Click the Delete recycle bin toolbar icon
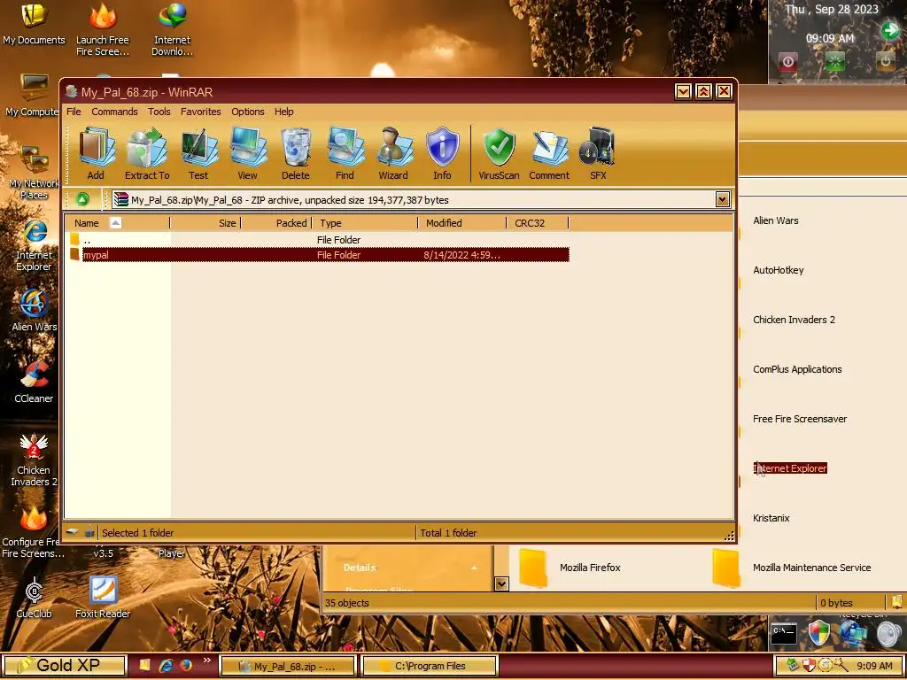The width and height of the screenshot is (907, 680). tap(296, 153)
